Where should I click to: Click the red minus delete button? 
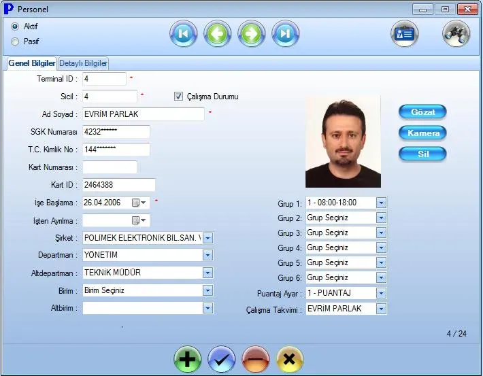[256, 358]
